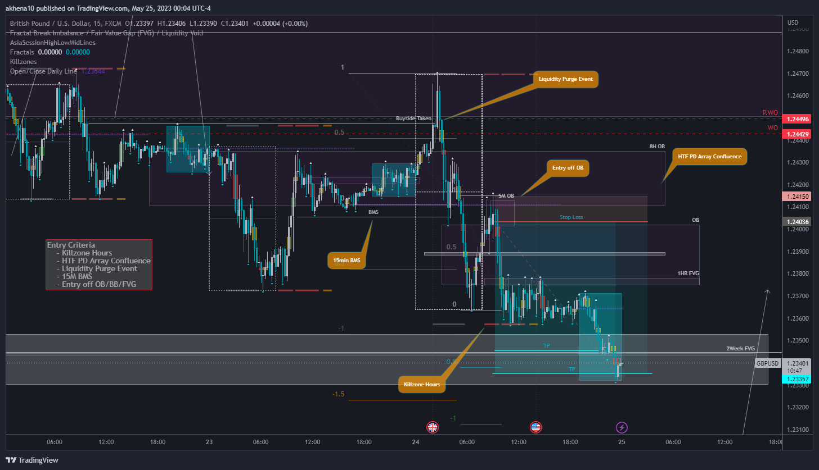Click the 'P.WO' line label

pyautogui.click(x=770, y=113)
